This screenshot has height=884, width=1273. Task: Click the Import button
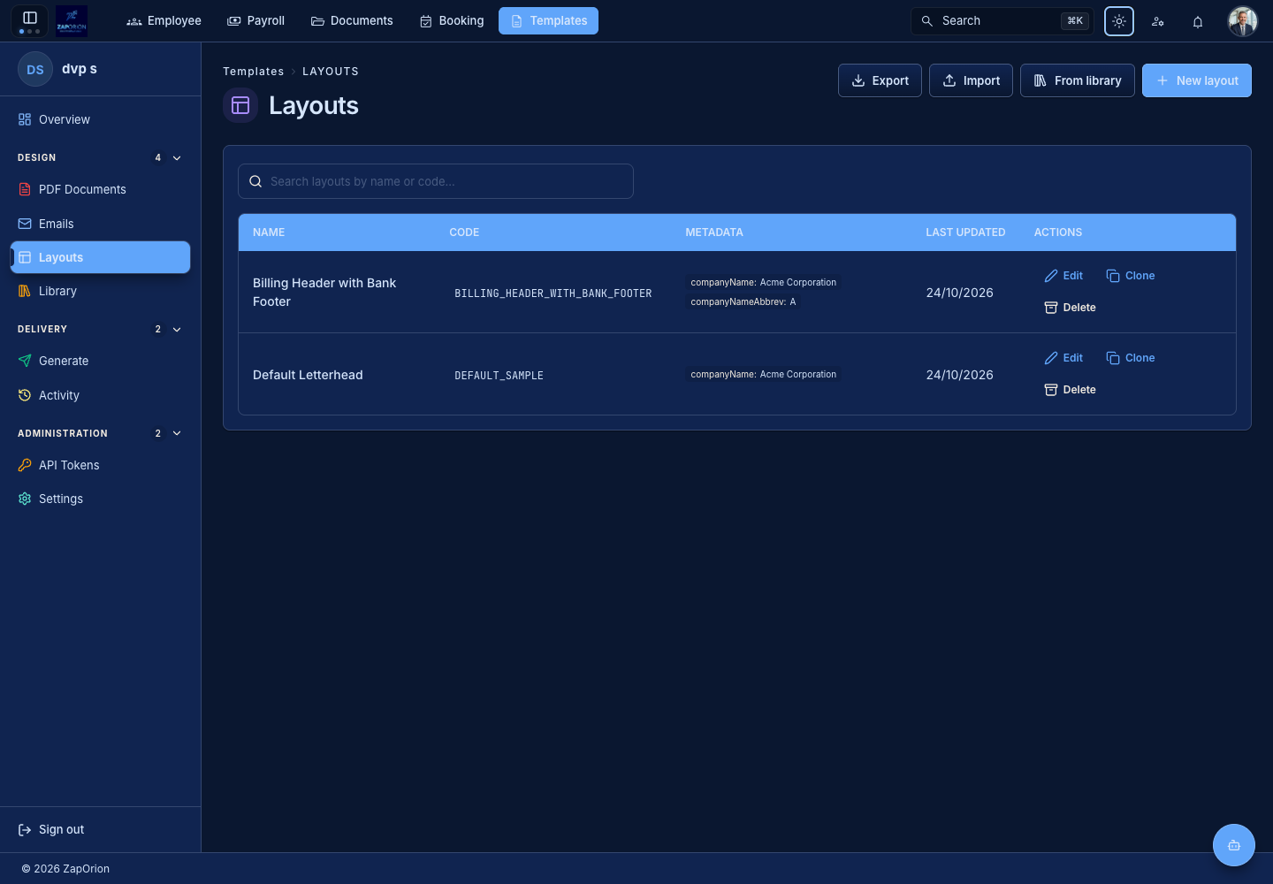click(971, 80)
